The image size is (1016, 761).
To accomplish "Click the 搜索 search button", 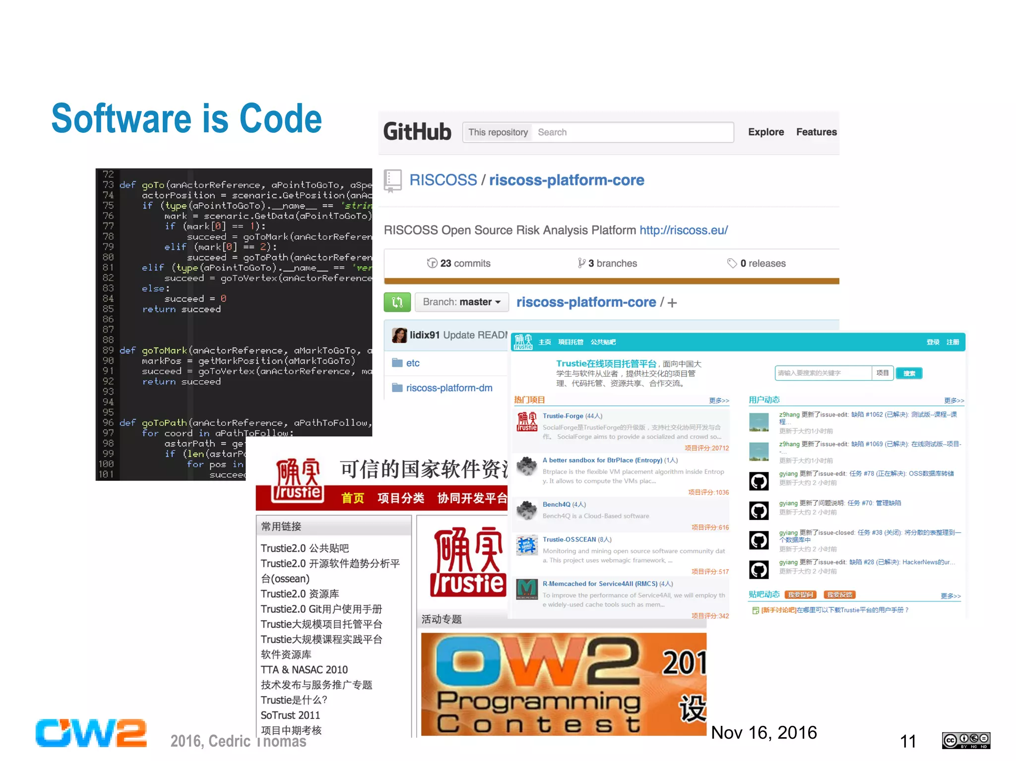I will 909,373.
